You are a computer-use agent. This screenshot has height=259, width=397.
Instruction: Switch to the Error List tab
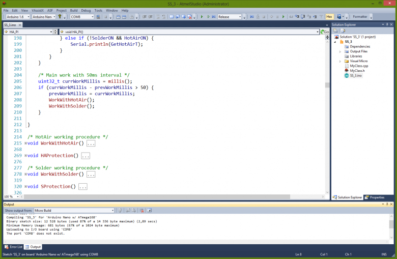13,247
